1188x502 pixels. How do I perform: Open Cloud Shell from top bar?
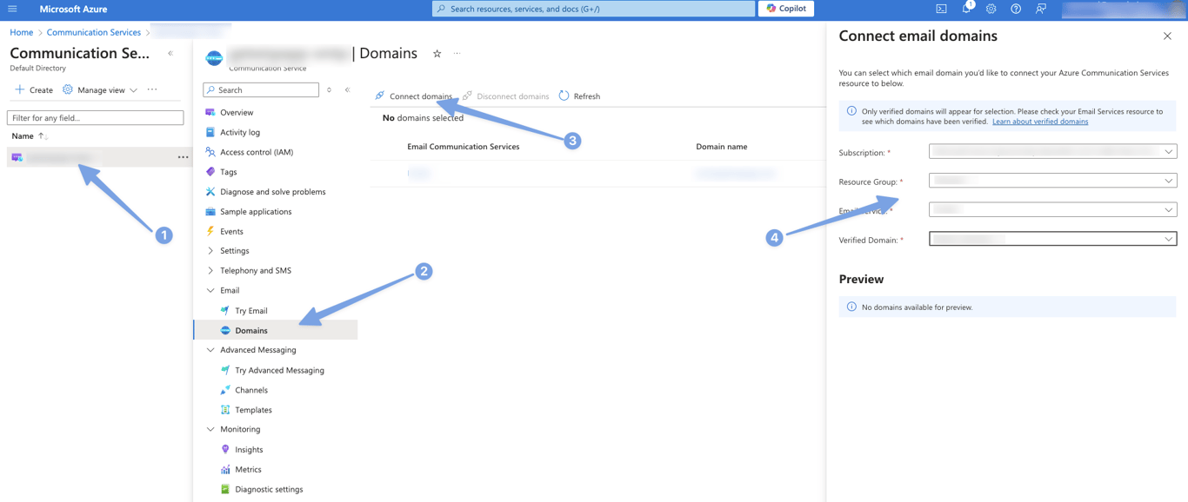point(941,9)
